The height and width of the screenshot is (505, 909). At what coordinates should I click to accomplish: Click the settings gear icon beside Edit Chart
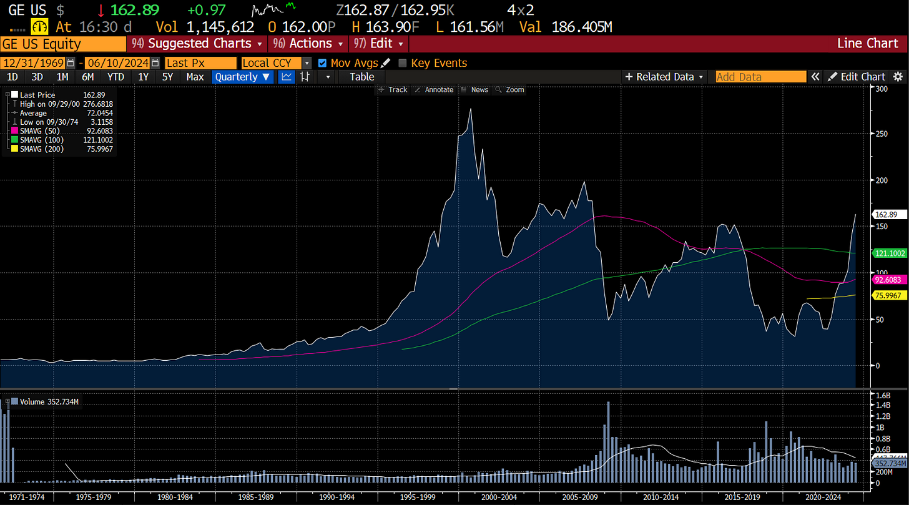(898, 77)
